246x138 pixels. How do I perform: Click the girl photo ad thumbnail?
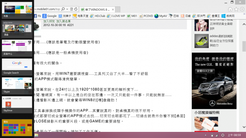click(201, 25)
